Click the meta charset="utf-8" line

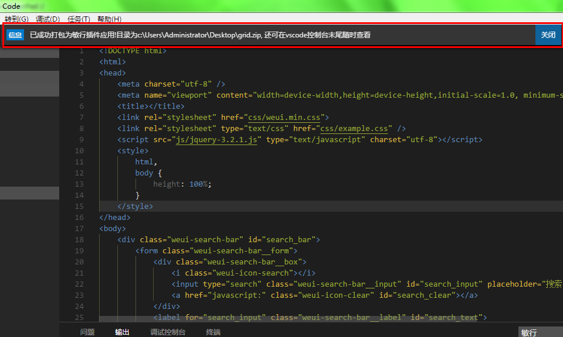(x=171, y=84)
